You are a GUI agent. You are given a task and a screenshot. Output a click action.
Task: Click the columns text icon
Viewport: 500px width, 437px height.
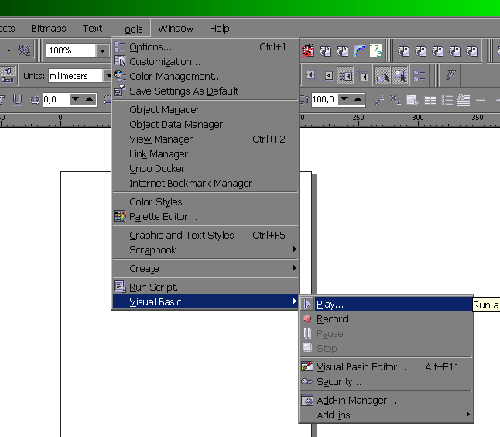tap(430, 101)
